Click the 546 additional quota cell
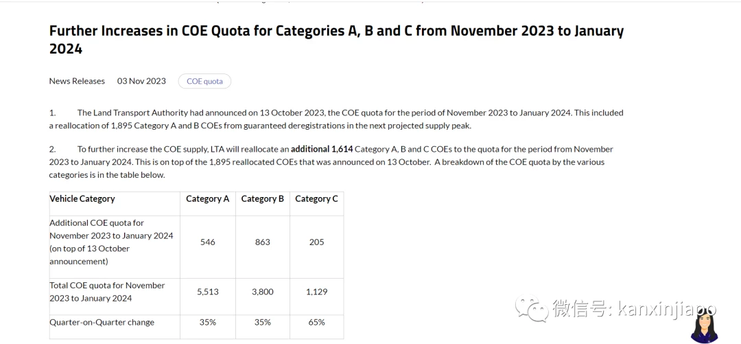741x344 pixels. (x=207, y=242)
